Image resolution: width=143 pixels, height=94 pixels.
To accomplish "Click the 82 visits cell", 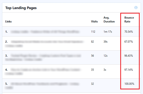I will [x=92, y=42].
